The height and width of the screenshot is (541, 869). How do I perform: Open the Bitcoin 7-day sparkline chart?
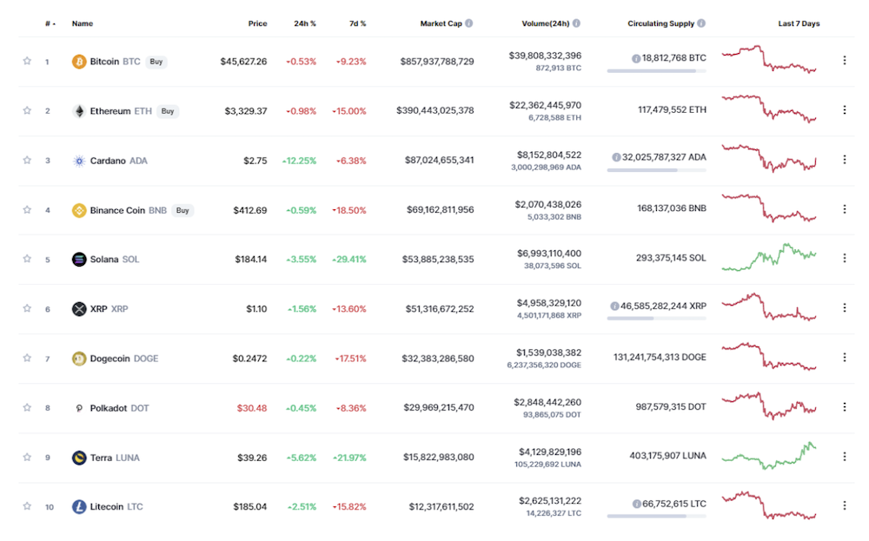[x=769, y=59]
